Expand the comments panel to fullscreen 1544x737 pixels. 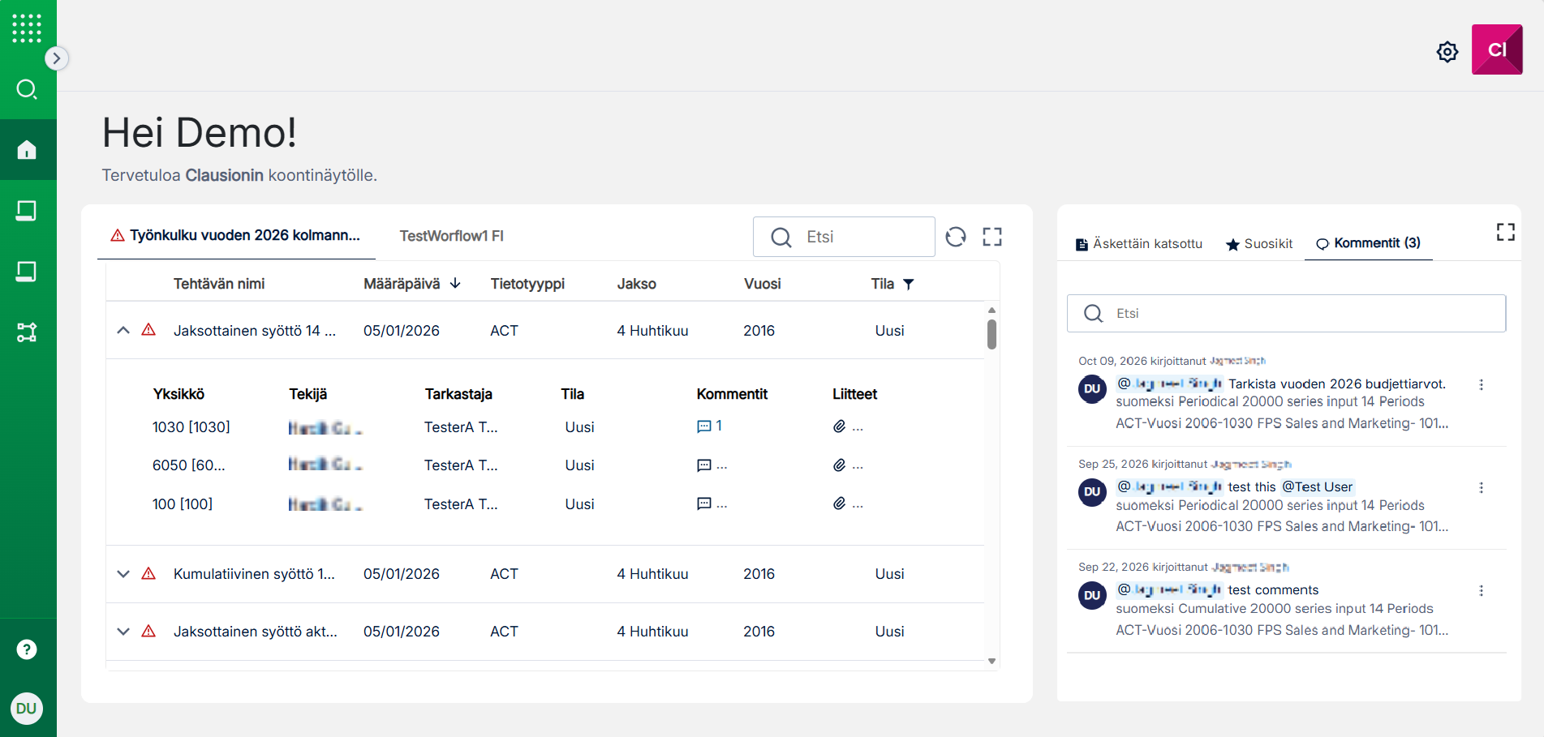[x=1506, y=233]
